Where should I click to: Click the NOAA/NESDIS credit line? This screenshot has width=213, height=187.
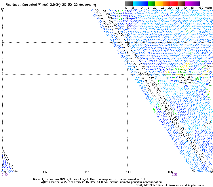(x=170, y=185)
